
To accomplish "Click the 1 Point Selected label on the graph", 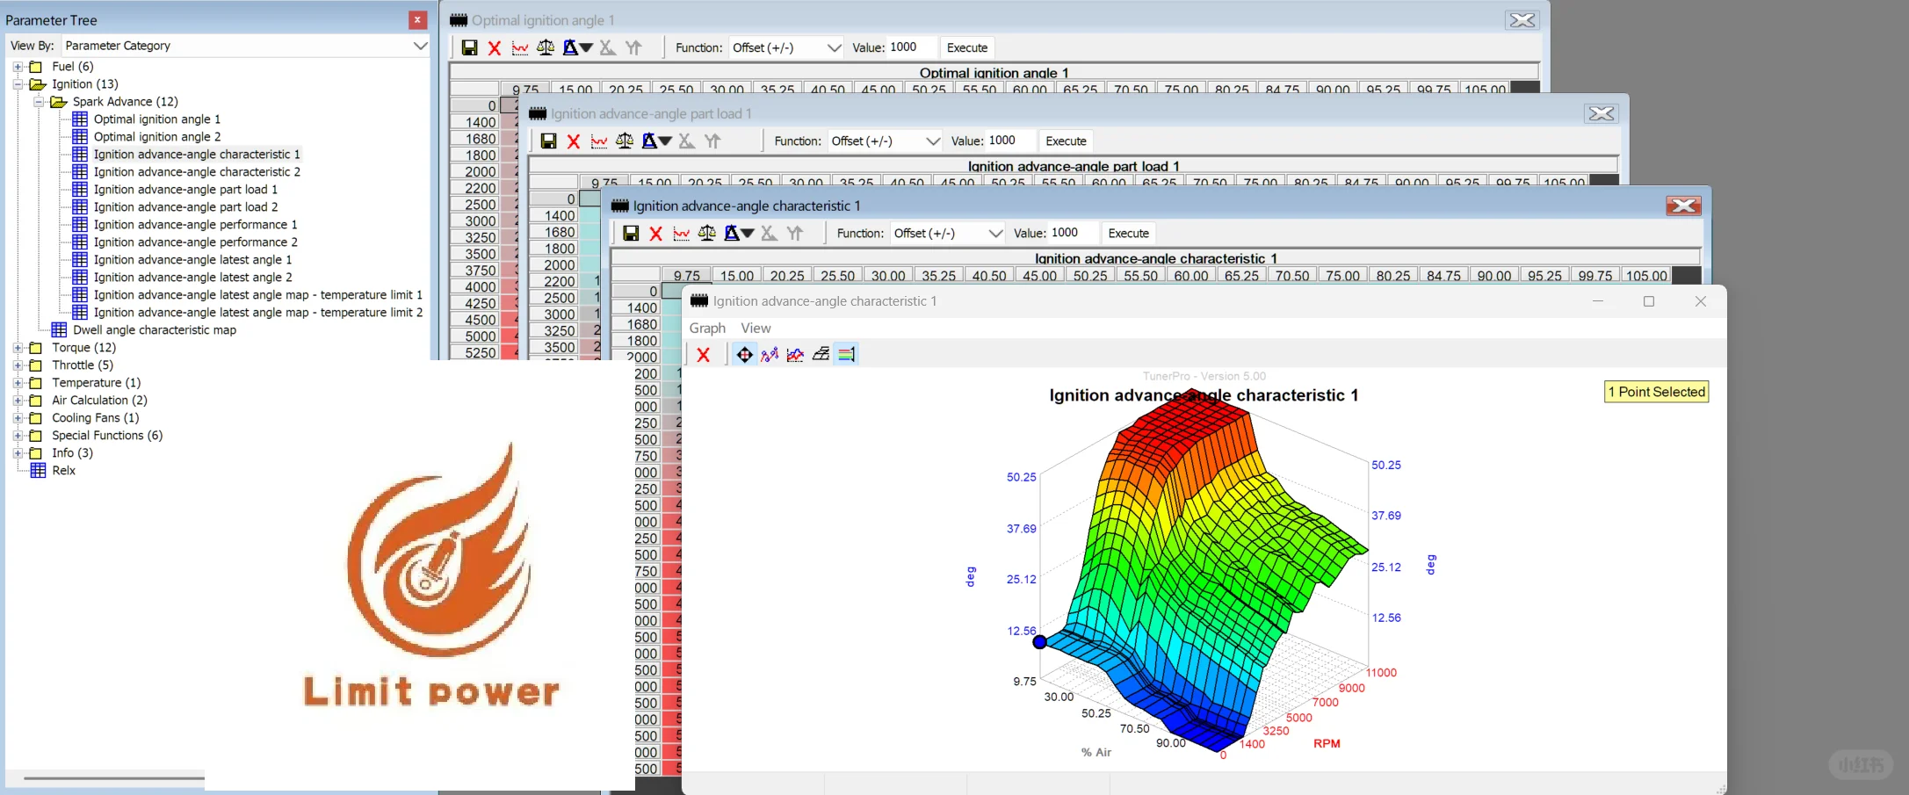I will [1656, 392].
